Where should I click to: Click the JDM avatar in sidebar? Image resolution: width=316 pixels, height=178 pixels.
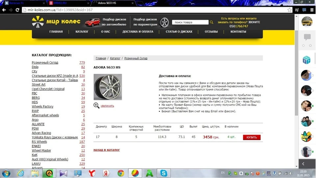(306, 136)
